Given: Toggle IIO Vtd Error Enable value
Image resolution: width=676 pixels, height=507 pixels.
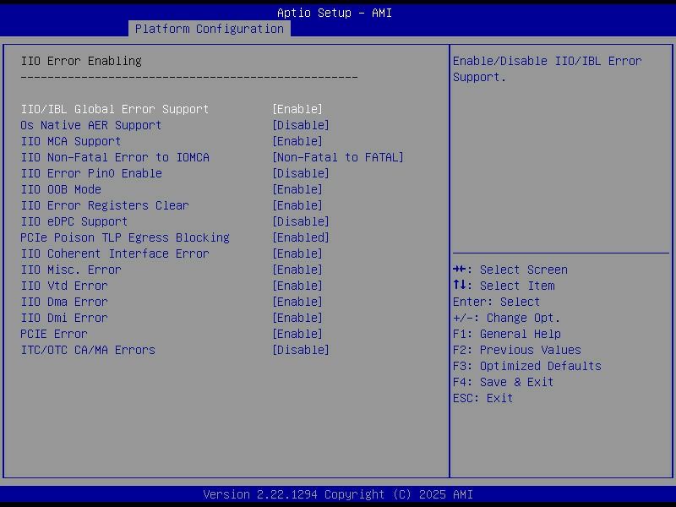Looking at the screenshot, I should click(x=297, y=286).
